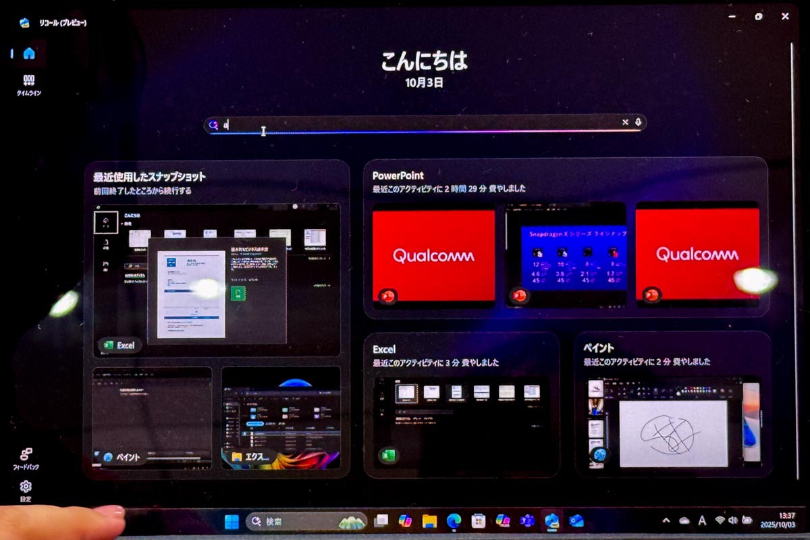Open the フィードバック feedback page
Screen dimensions: 810x540
(x=26, y=459)
